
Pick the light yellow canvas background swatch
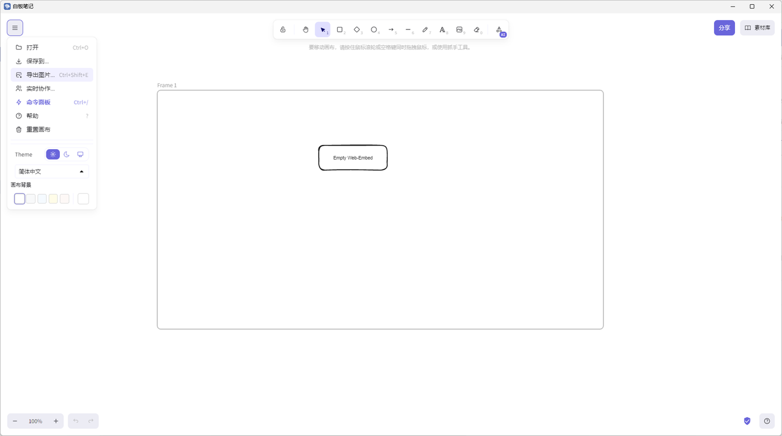tap(53, 199)
